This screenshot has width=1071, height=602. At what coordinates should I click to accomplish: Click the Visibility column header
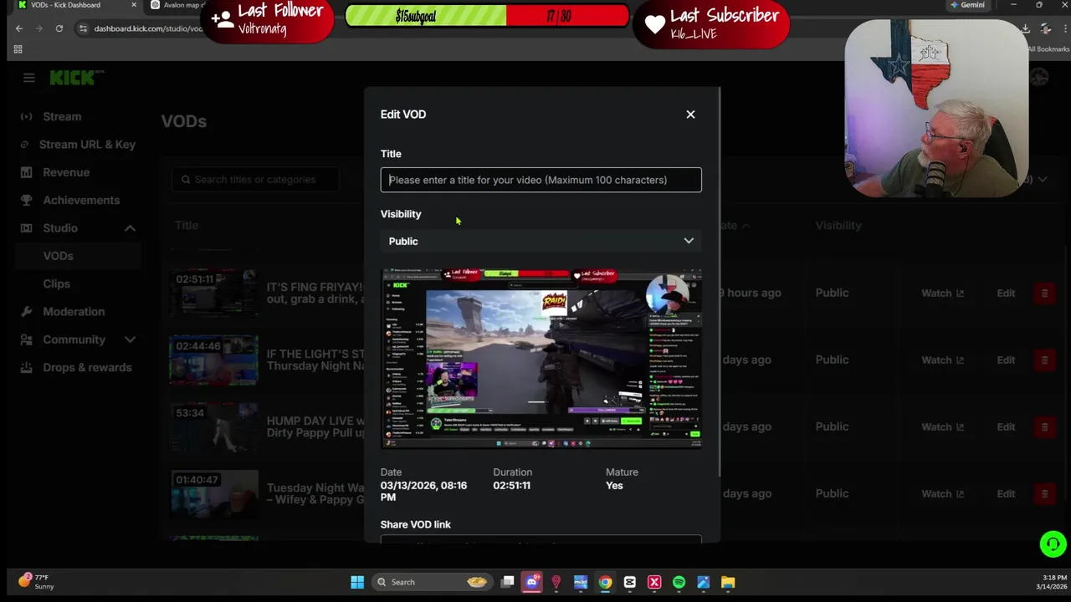pyautogui.click(x=838, y=226)
